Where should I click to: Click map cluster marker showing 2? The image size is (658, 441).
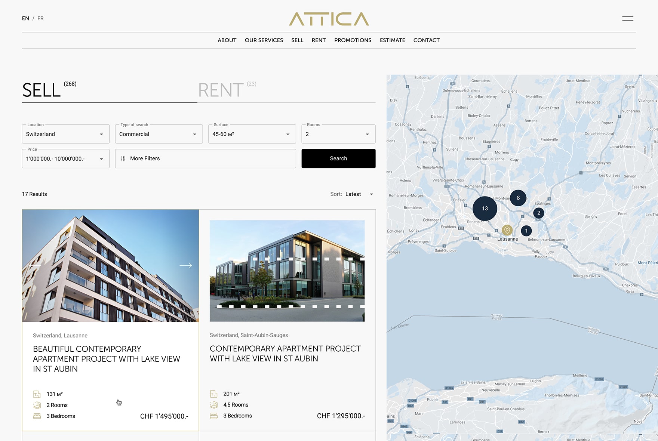coord(539,213)
